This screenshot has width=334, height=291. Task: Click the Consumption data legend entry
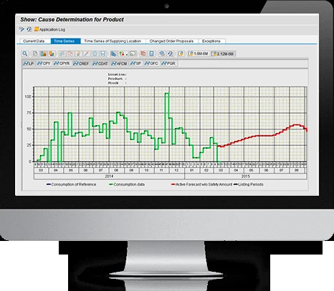[x=127, y=184]
